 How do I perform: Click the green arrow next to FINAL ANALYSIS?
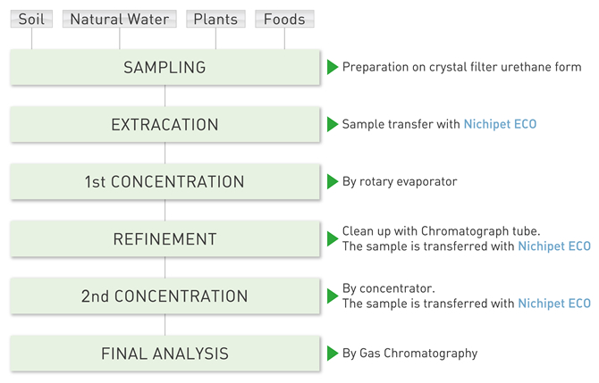point(333,354)
